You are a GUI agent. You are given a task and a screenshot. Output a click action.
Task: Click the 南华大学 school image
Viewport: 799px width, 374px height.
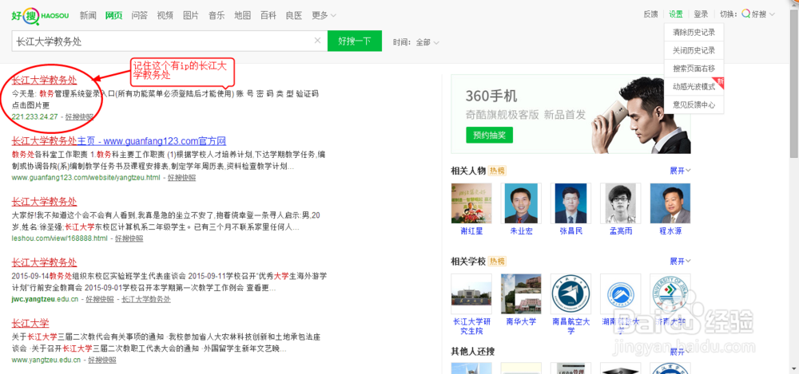521,293
